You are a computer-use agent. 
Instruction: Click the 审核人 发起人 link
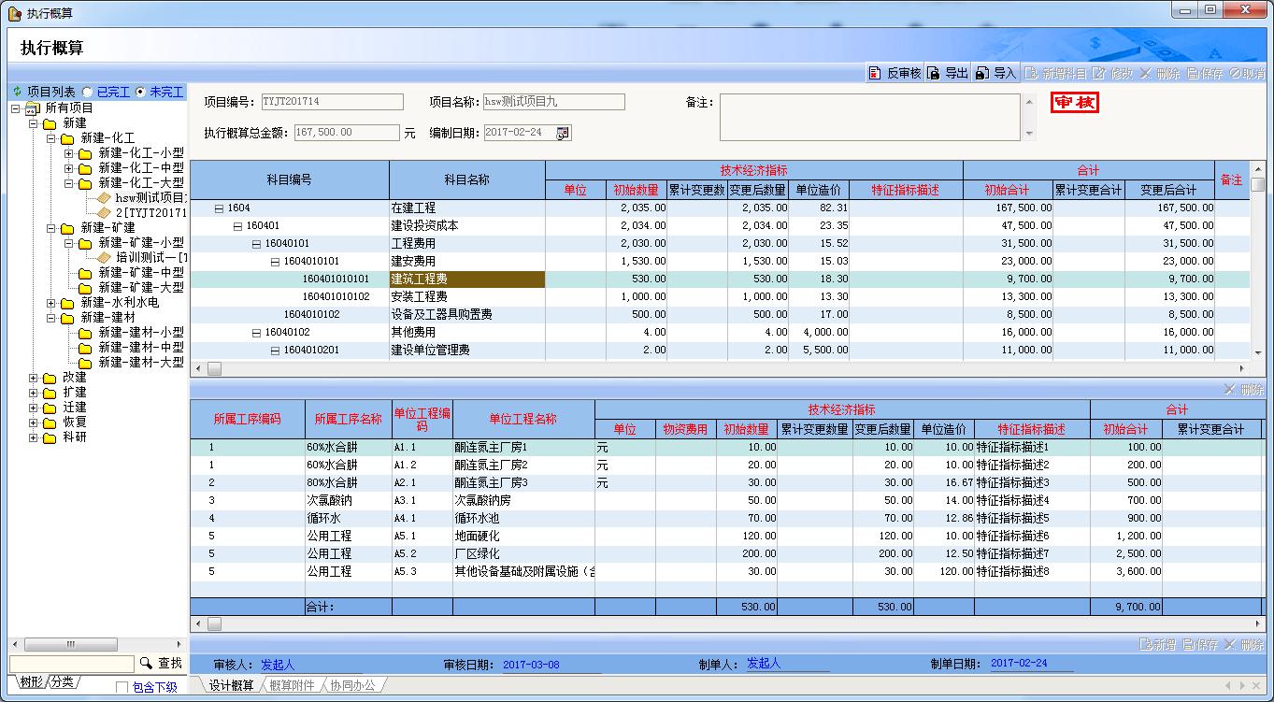tap(278, 664)
